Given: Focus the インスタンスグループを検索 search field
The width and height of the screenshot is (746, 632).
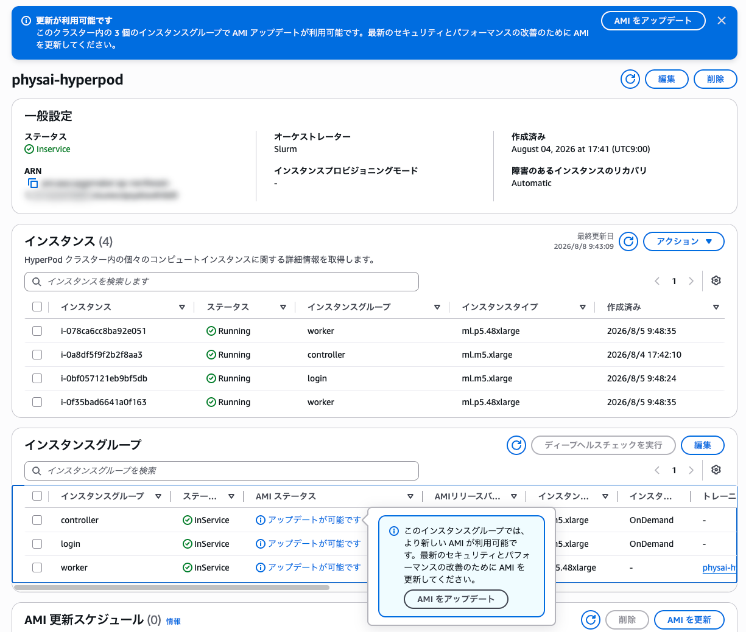Looking at the screenshot, I should [222, 471].
